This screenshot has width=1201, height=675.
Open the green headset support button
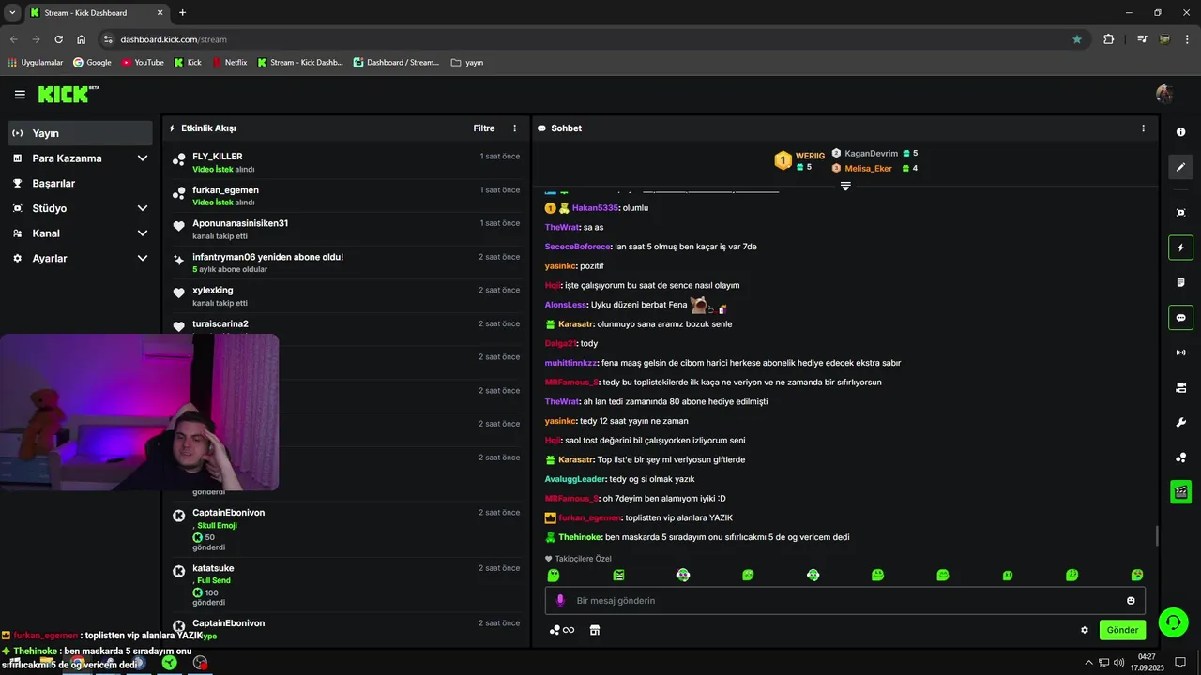1173,622
